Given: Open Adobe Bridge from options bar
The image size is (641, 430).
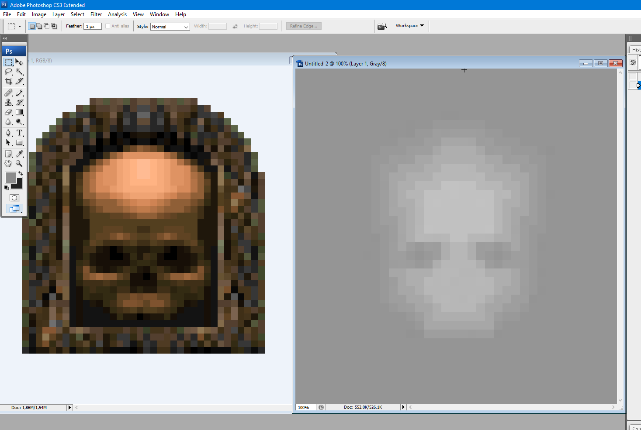Looking at the screenshot, I should [382, 26].
